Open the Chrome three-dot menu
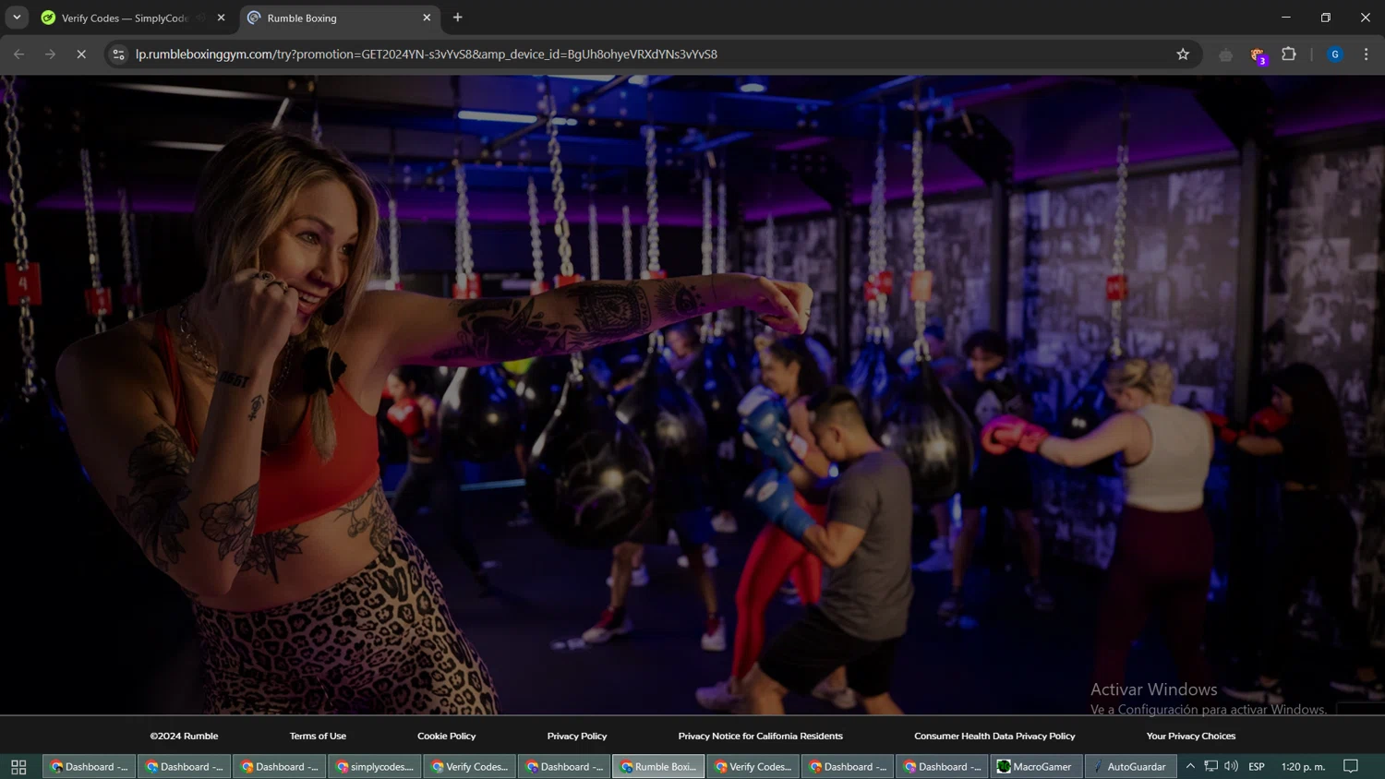The height and width of the screenshot is (779, 1385). pyautogui.click(x=1366, y=54)
